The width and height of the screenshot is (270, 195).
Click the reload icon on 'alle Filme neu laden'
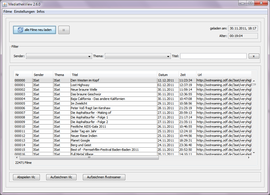pyautogui.click(x=20, y=30)
